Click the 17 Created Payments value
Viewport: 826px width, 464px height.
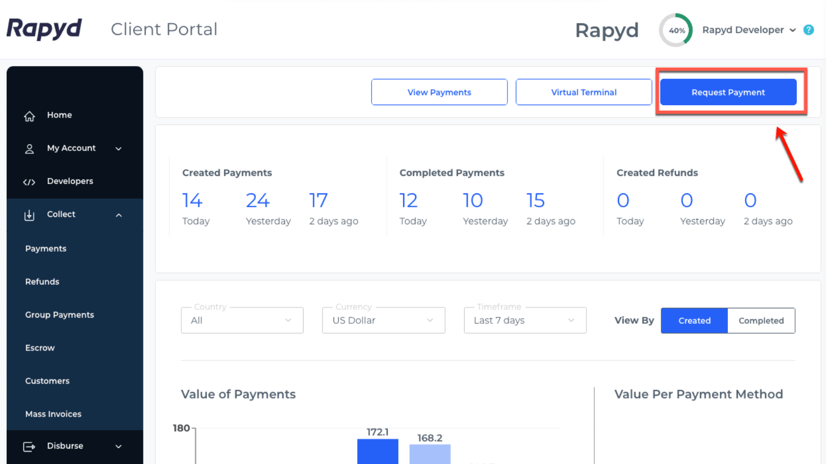(x=319, y=200)
